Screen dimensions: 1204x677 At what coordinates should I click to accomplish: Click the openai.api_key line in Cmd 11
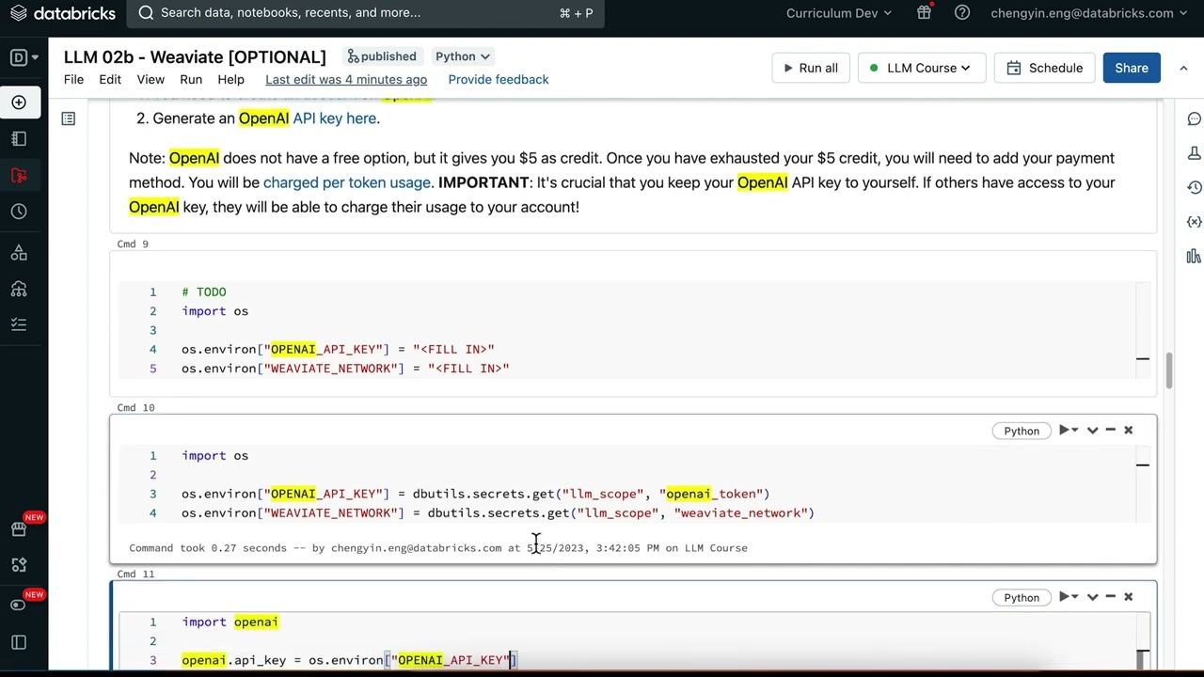(349, 660)
